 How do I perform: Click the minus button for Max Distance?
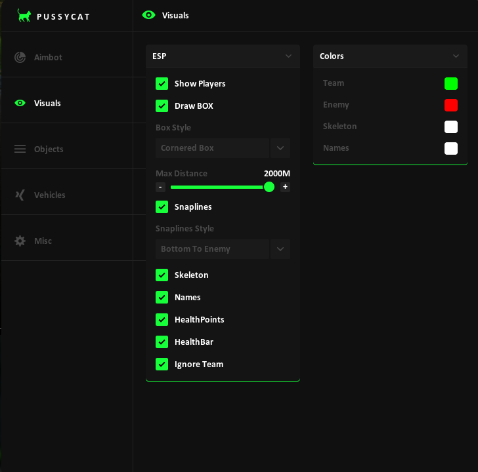160,187
